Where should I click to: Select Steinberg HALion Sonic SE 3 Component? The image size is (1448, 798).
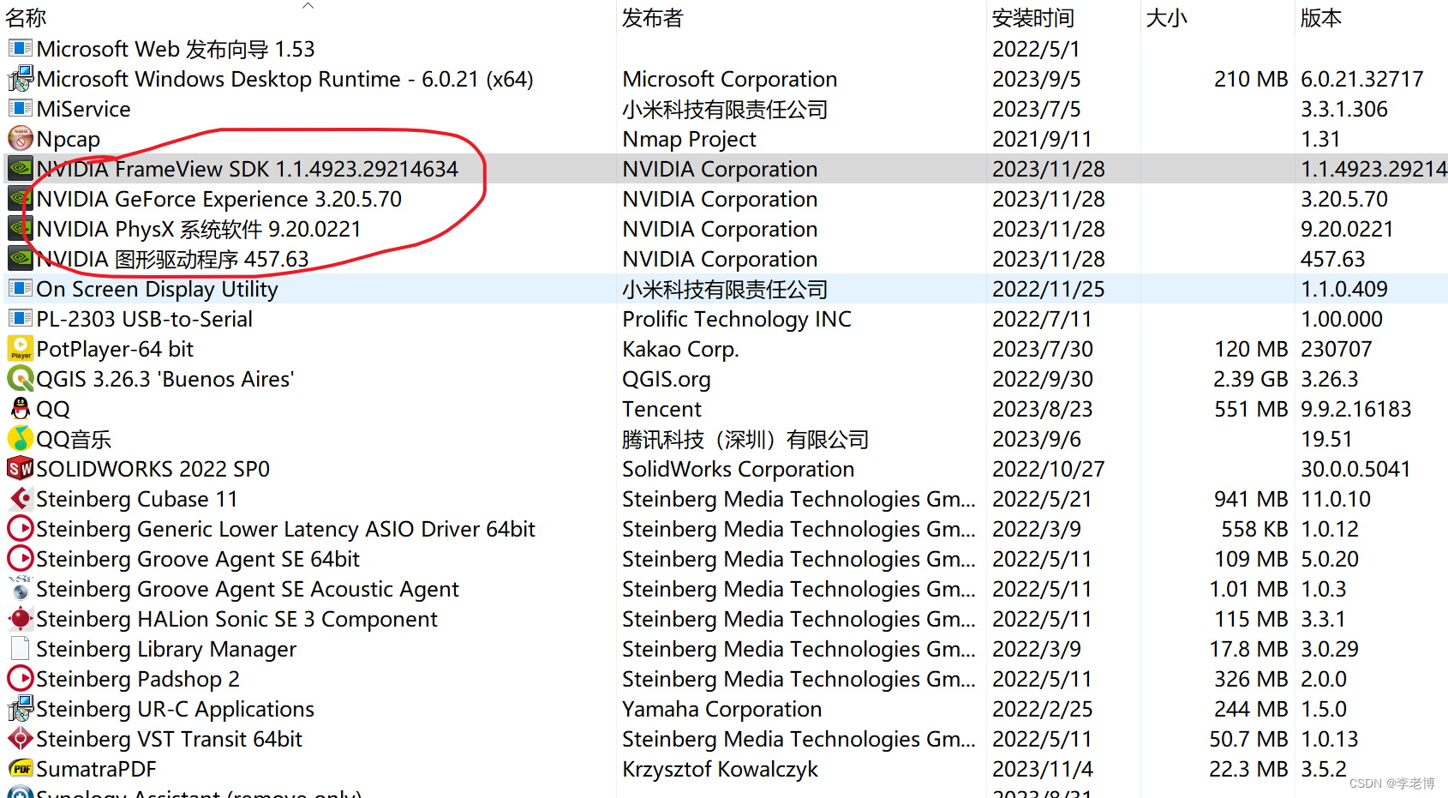pyautogui.click(x=236, y=619)
